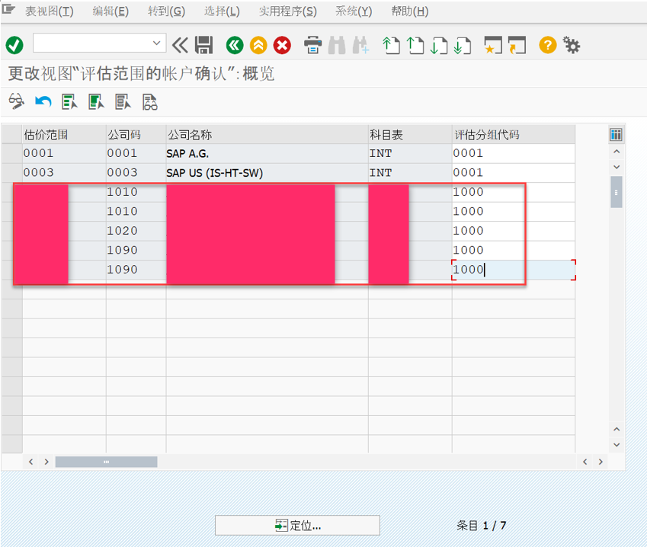Click the Generate Shortcut star icon
Viewport: 647px width, 547px height.
(495, 46)
